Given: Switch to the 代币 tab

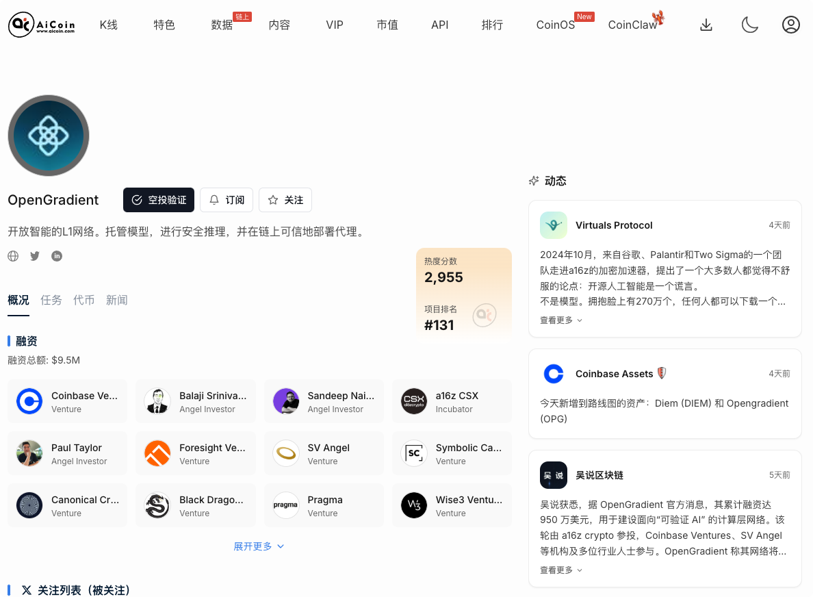Looking at the screenshot, I should (x=84, y=300).
